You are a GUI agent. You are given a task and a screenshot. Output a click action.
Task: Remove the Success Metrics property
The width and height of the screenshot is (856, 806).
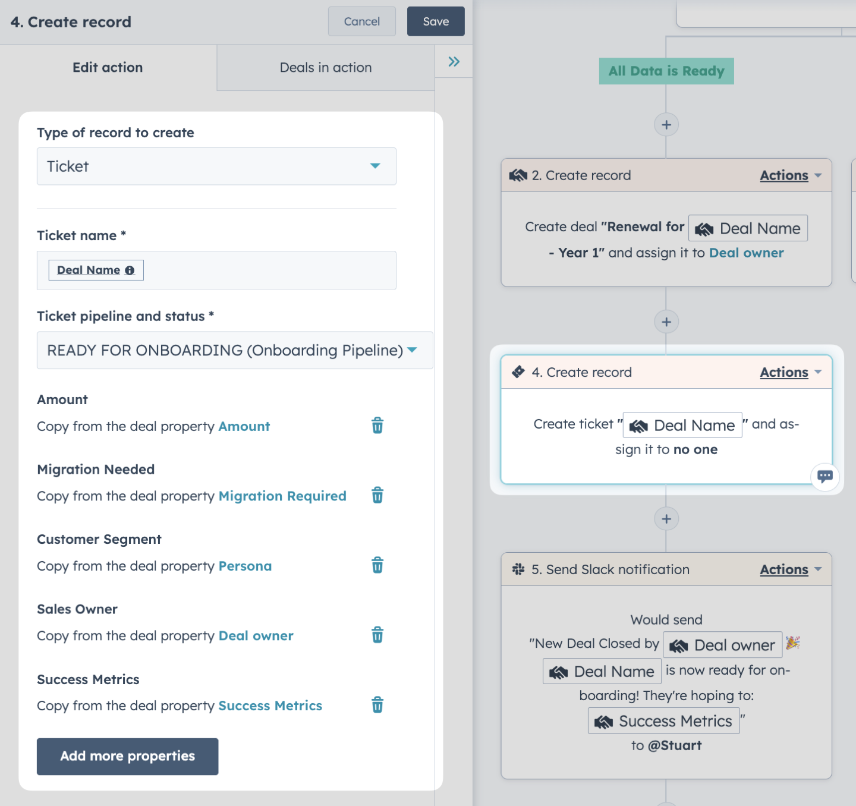[x=377, y=705]
